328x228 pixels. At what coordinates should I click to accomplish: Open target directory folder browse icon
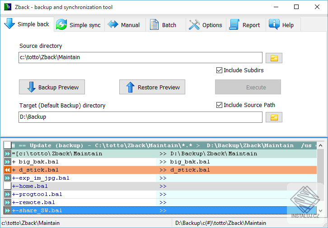tap(274, 117)
